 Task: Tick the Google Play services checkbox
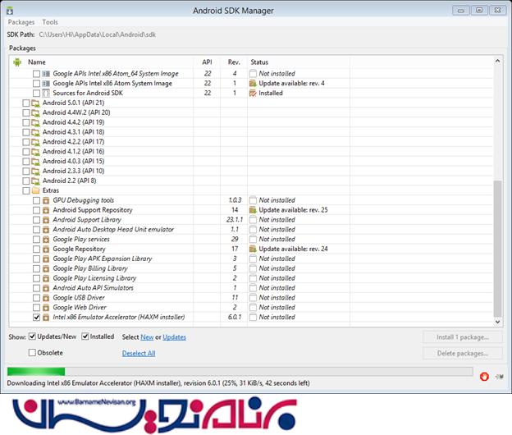pyautogui.click(x=36, y=239)
